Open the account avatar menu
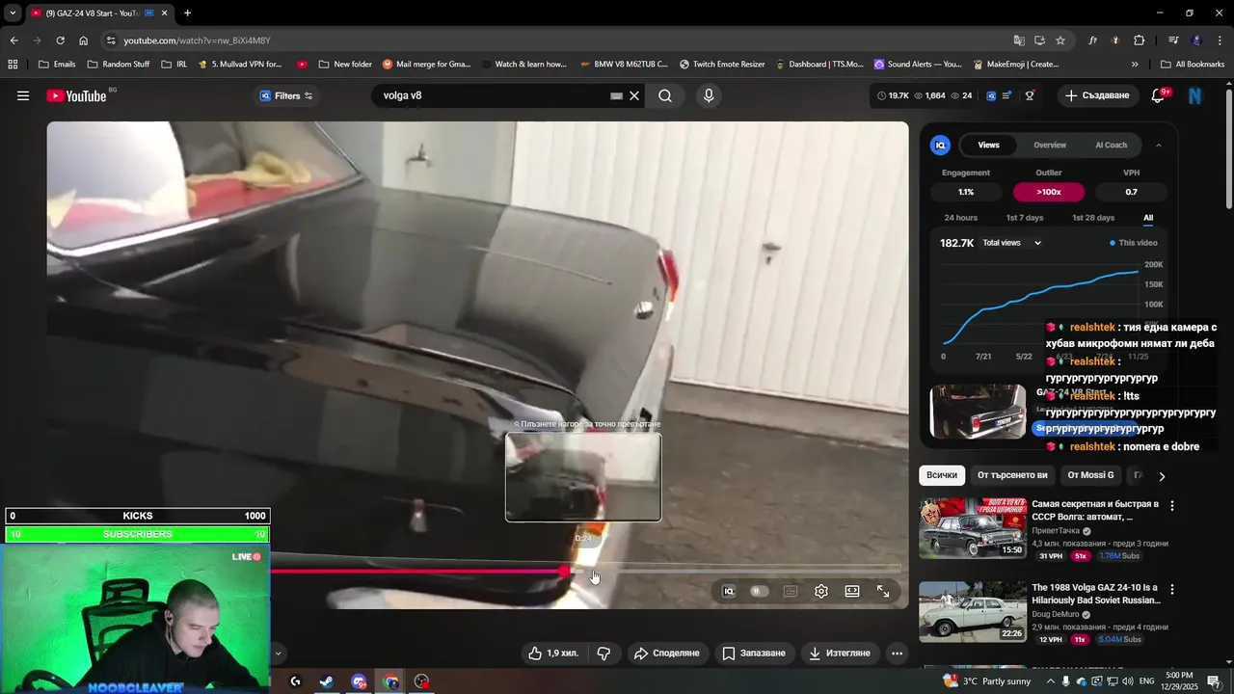Screen dimensions: 1234x694 [1195, 95]
